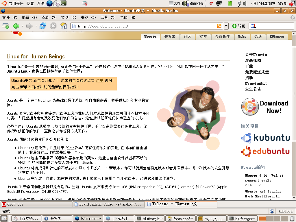Click the green 转到 Go button
This screenshot has width=296, height=222.
pyautogui.click(x=238, y=26)
